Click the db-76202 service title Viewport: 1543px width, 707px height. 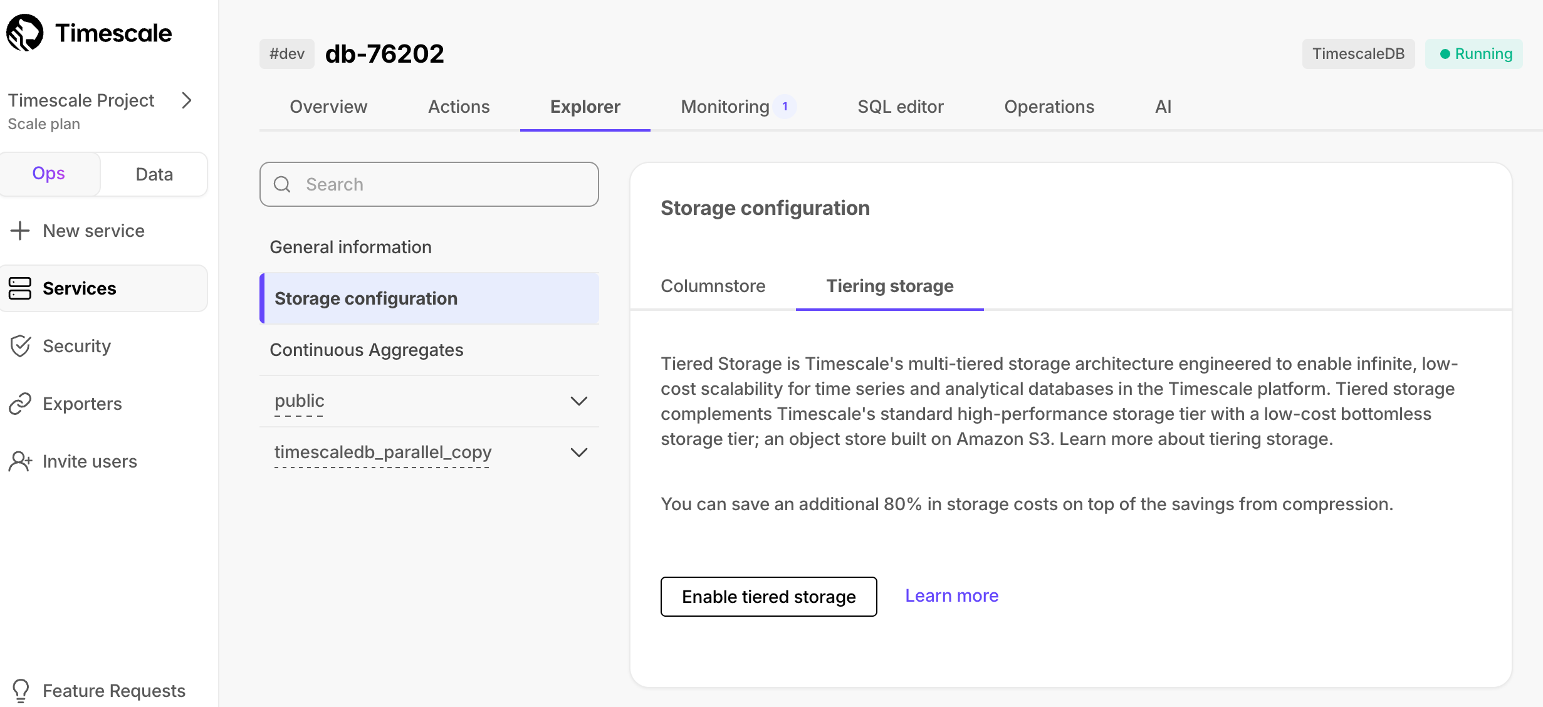pos(384,54)
